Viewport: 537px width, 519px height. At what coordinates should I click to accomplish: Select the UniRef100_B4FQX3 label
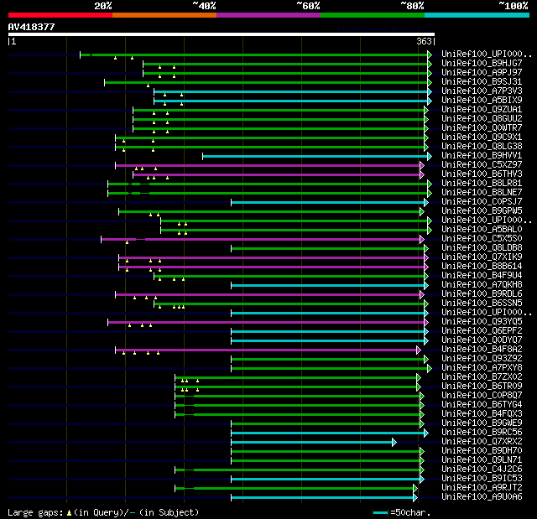coord(482,414)
